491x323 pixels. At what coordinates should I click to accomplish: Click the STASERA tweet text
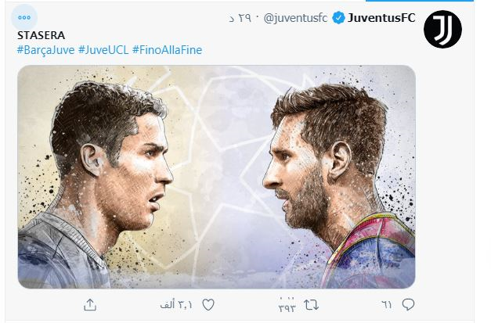[41, 35]
